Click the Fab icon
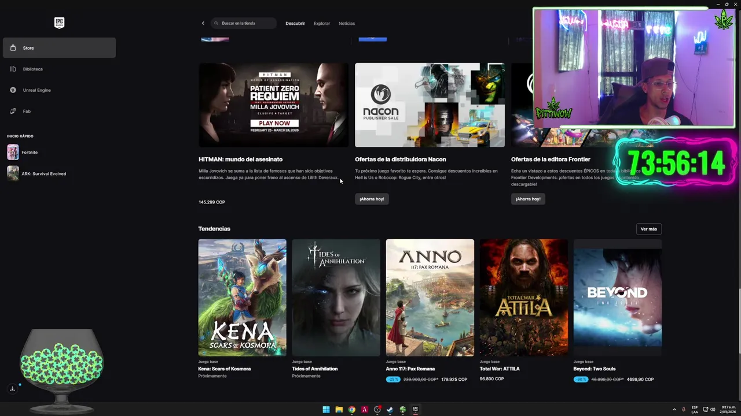The height and width of the screenshot is (416, 741). (13, 111)
